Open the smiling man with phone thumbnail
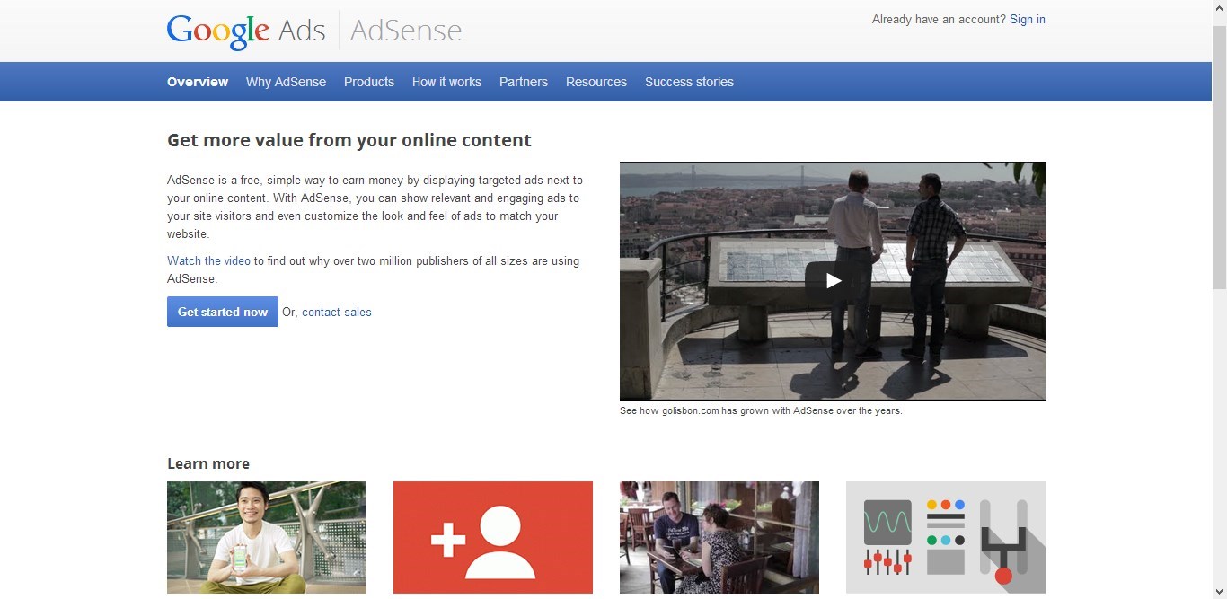The image size is (1227, 599). [x=267, y=537]
